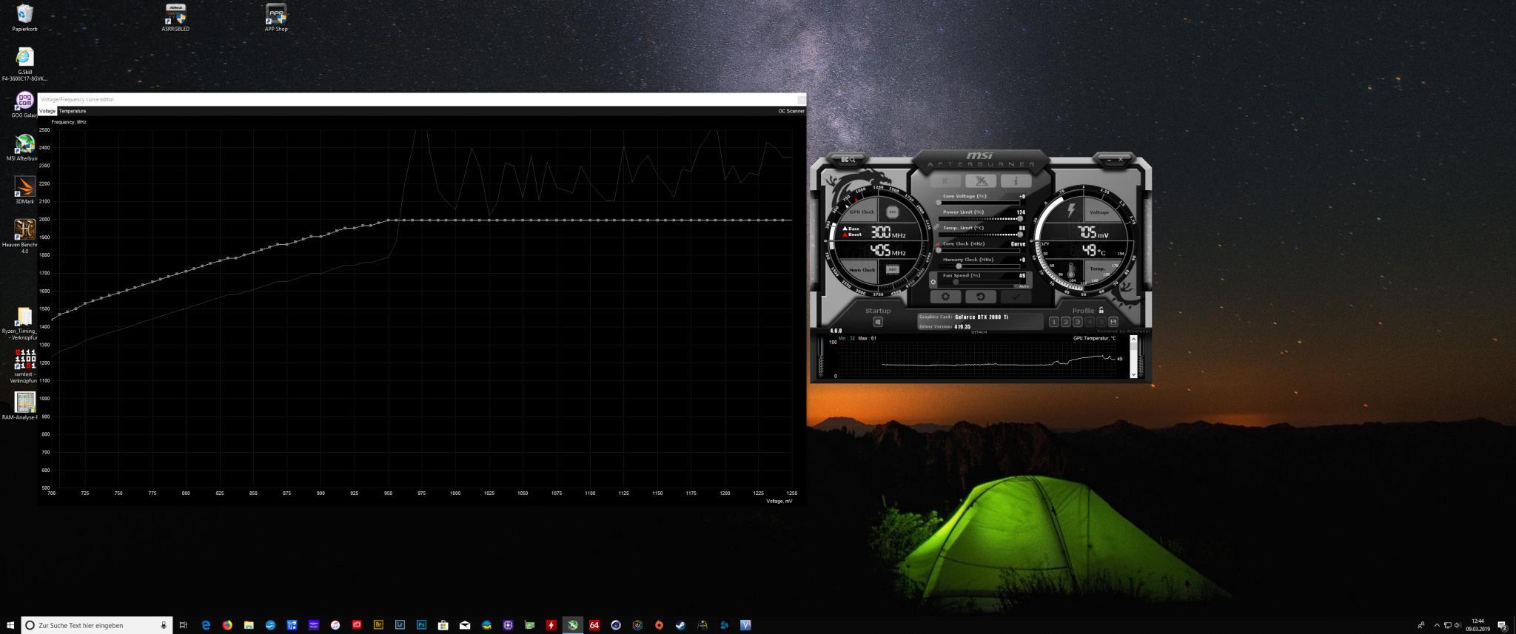Click the hardware monitor scrollbar down arrow

[1133, 375]
